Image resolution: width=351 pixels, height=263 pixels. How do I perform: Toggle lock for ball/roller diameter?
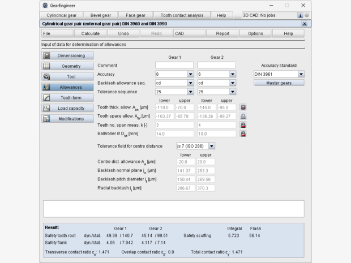tap(243, 134)
